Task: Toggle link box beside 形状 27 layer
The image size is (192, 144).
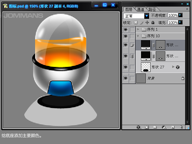Action: tap(132, 67)
